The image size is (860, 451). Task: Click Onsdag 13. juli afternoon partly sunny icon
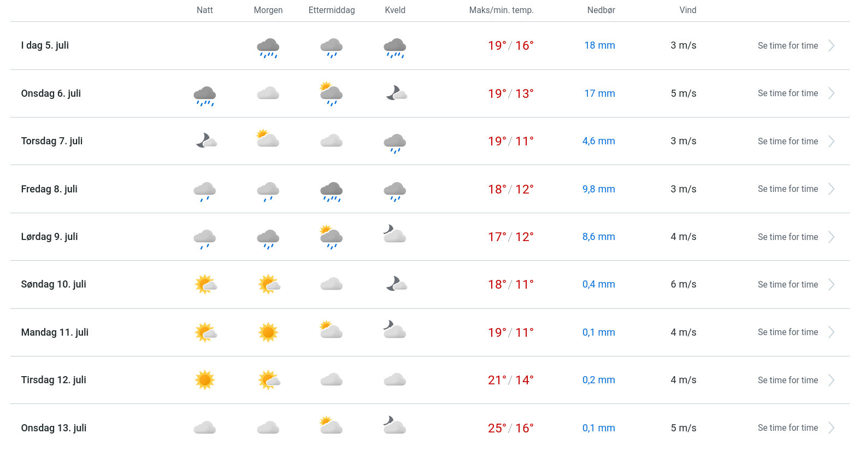[331, 425]
